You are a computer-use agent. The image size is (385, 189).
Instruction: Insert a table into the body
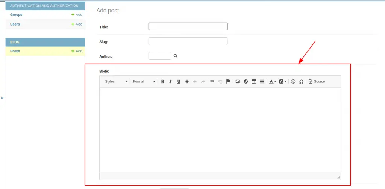tap(254, 82)
